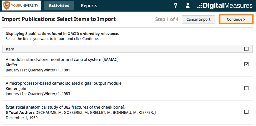Viewport: 256px width, 126px height.
Task: Click the SAMAC publication title
Action: [62, 60]
